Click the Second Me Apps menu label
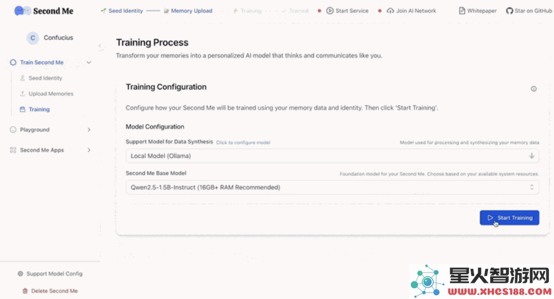 tap(42, 150)
